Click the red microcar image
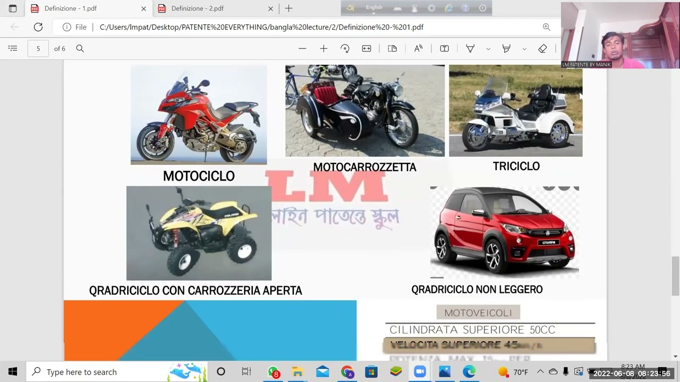 pos(504,232)
